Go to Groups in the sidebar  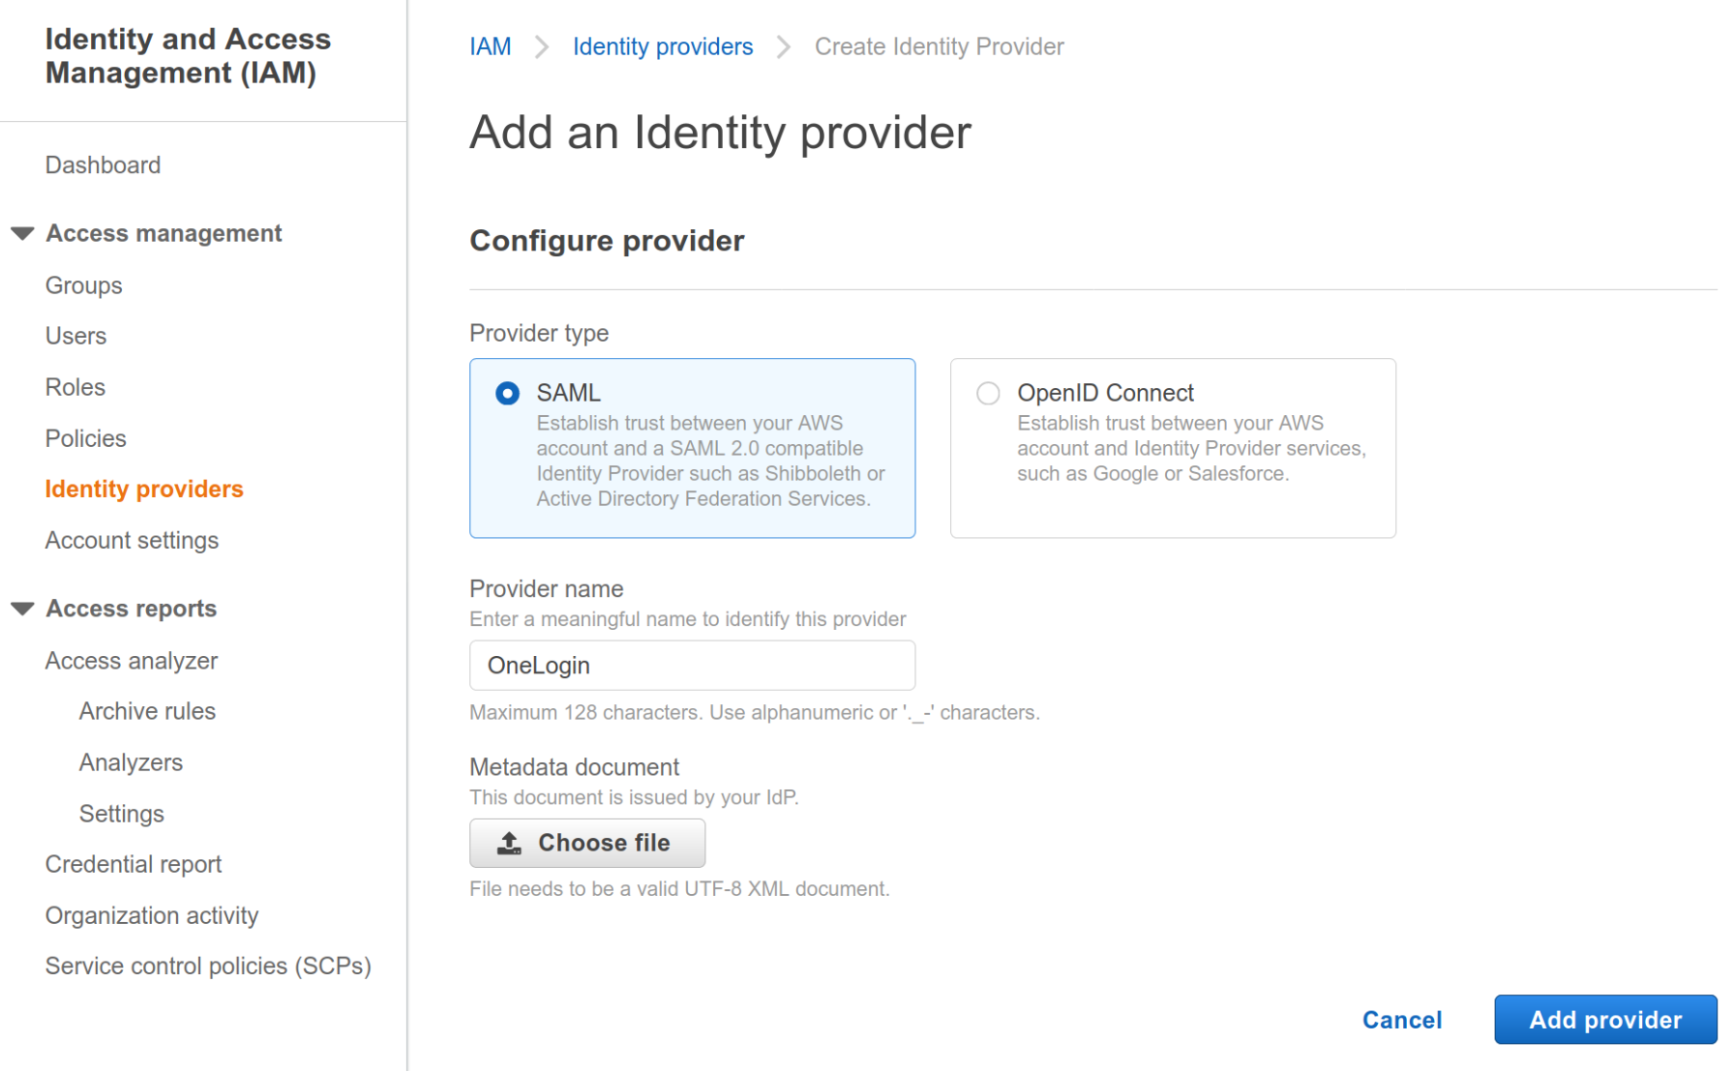83,285
